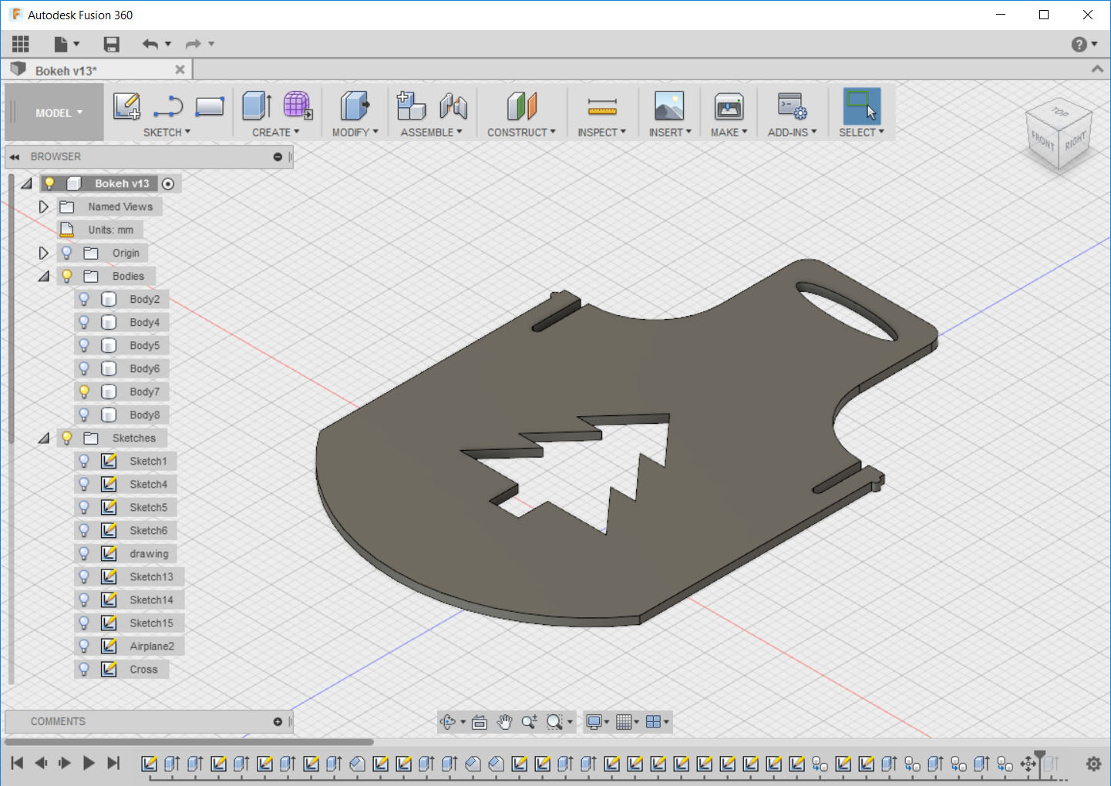Image resolution: width=1111 pixels, height=786 pixels.
Task: Collapse the Bodies folder
Action: click(44, 276)
